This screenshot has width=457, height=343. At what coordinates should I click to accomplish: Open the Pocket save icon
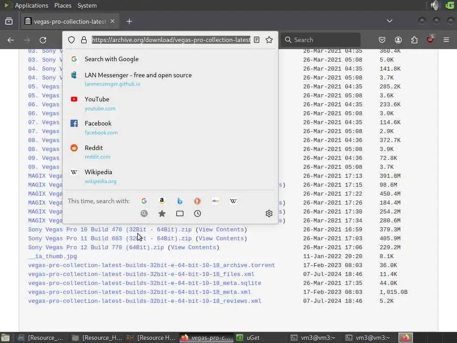pos(382,40)
